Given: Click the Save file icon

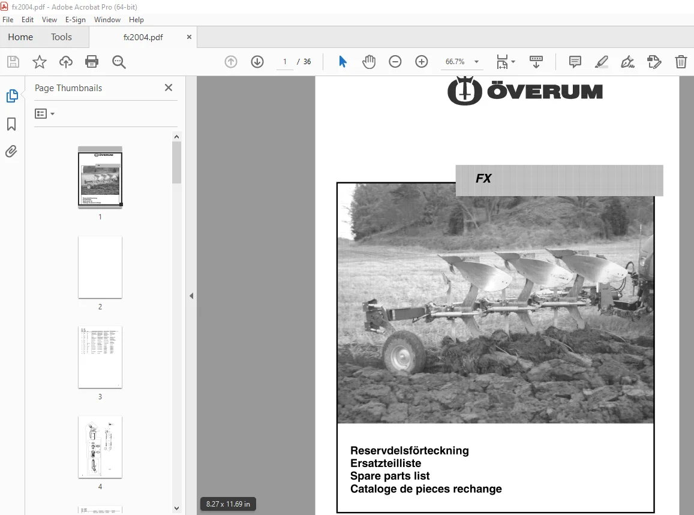Looking at the screenshot, I should pos(13,62).
